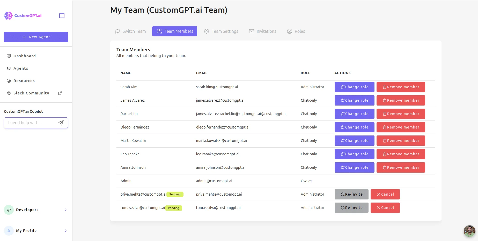Go to Team Settings tab label
The image size is (478, 241).
(225, 31)
